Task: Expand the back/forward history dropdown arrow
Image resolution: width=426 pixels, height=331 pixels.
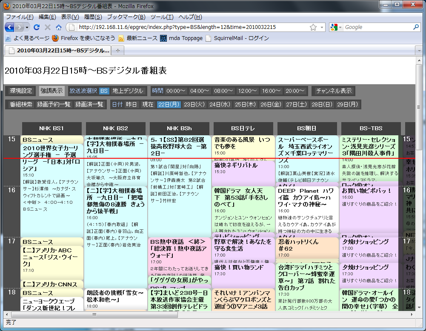Action: pos(27,27)
